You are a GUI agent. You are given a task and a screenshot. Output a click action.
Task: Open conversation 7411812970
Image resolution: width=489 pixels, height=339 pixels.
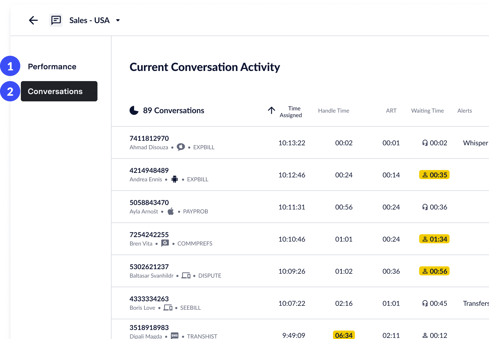pyautogui.click(x=149, y=138)
